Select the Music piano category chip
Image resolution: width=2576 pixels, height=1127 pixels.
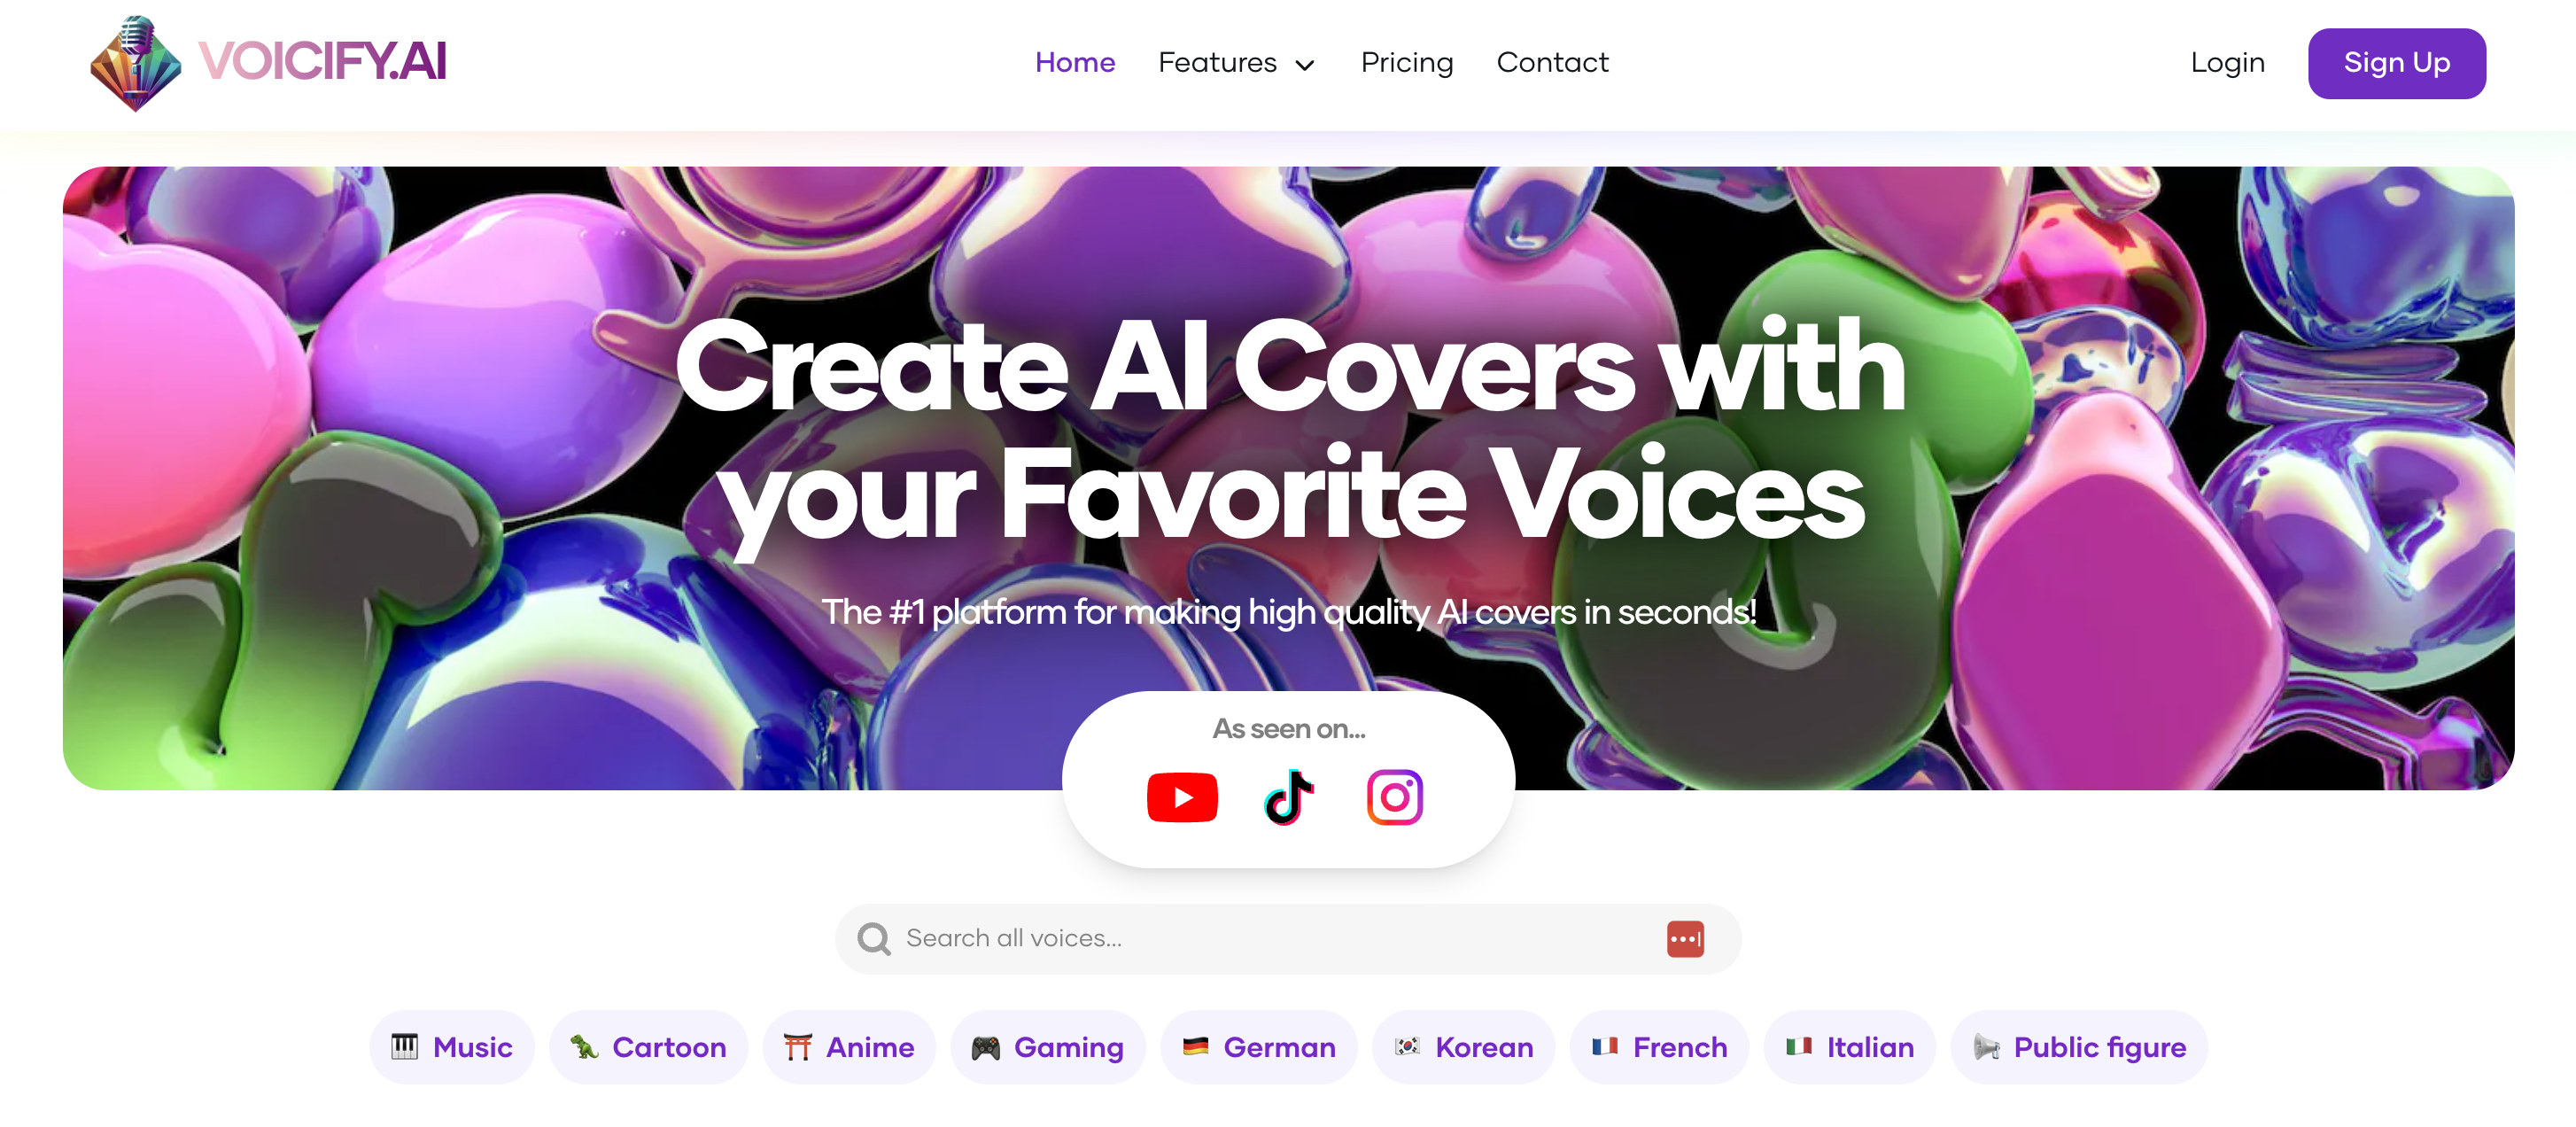(452, 1047)
